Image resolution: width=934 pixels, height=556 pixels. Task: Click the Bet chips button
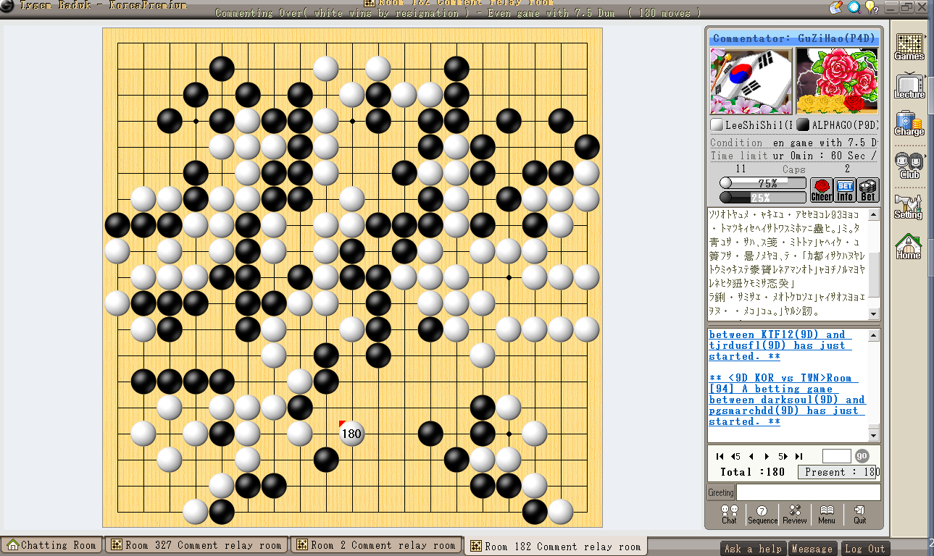click(868, 190)
